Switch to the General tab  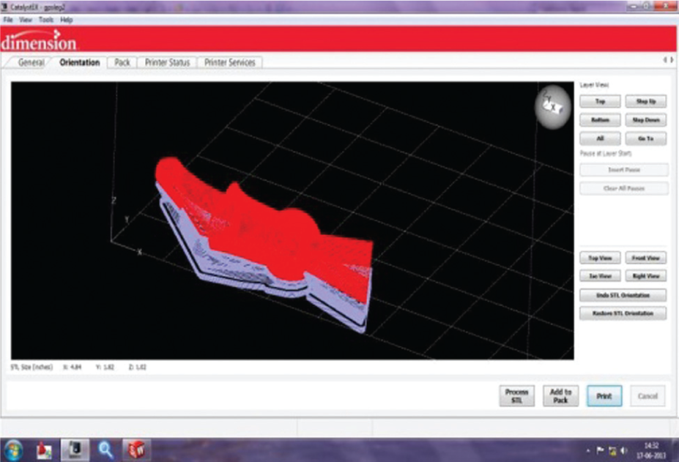point(31,62)
